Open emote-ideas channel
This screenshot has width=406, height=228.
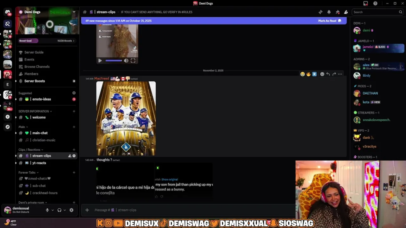47,99
